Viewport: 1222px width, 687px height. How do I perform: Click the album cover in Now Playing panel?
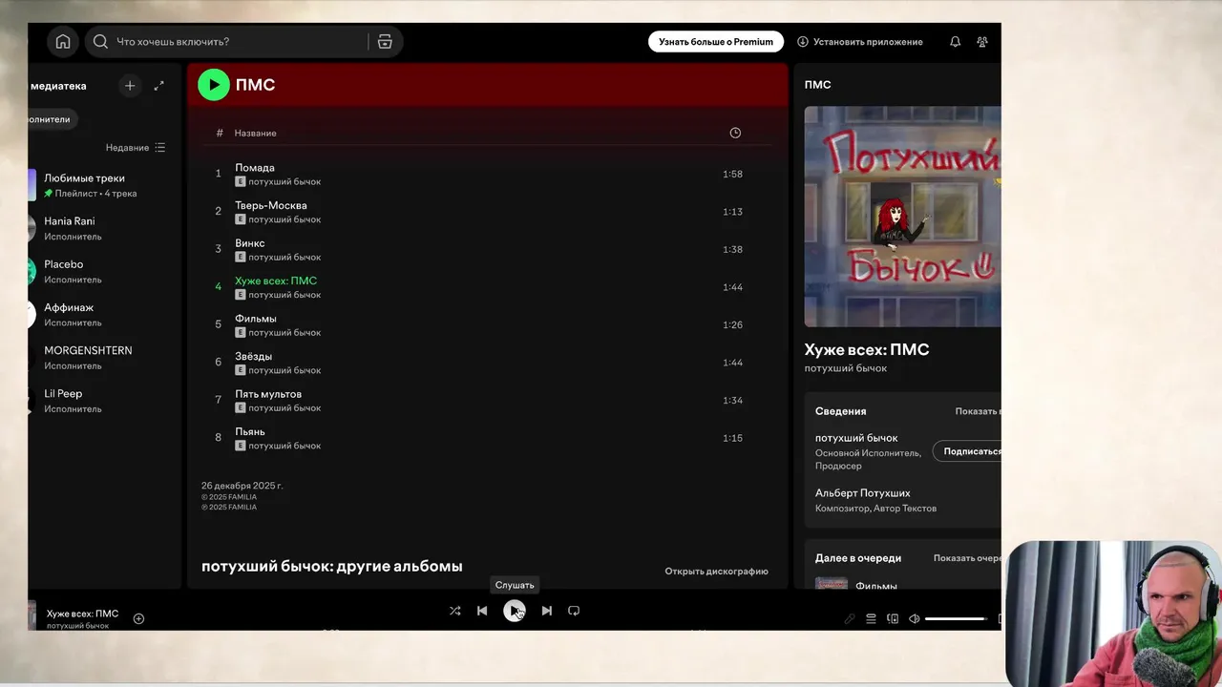click(902, 217)
